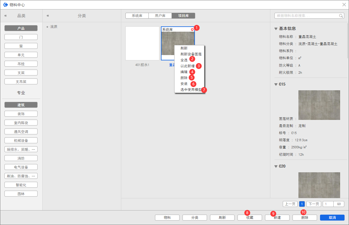Collapse the 分类 panel with double-arrow icon
Screen dimensions: 349x225
point(48,16)
